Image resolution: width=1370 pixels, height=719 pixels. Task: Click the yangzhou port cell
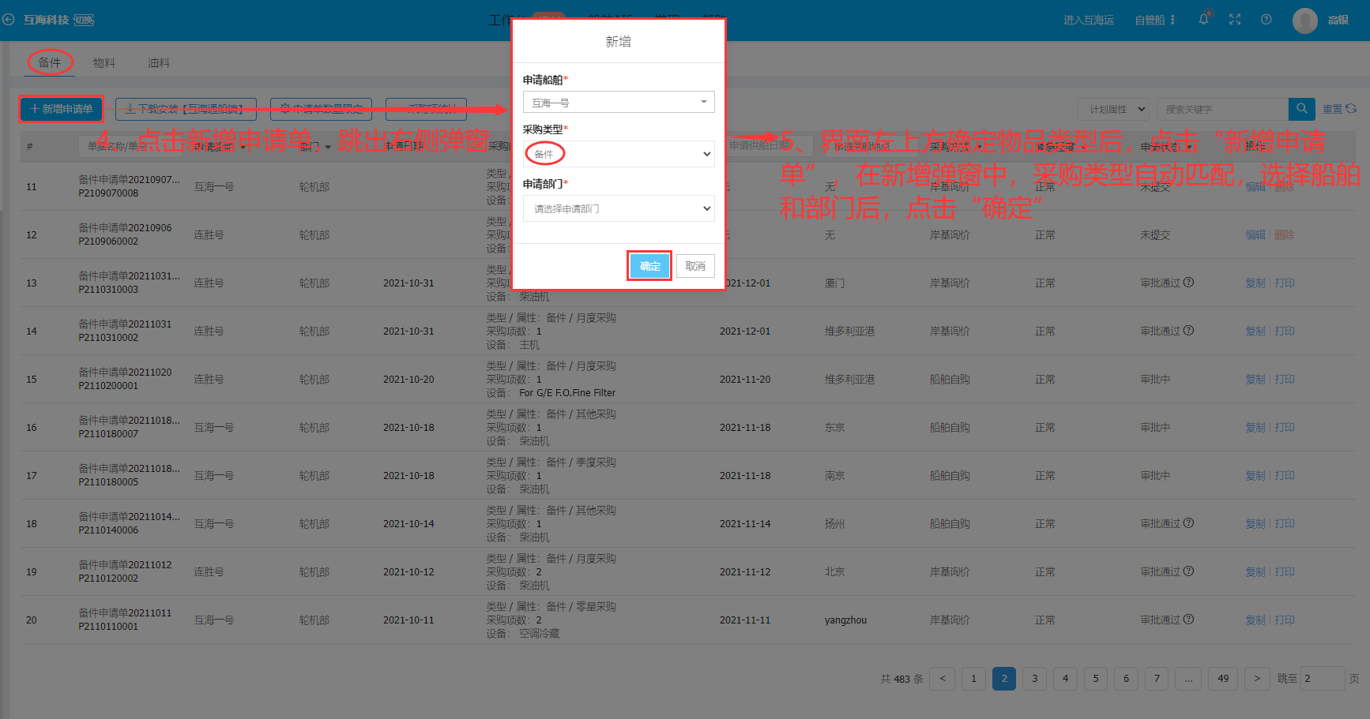[845, 620]
